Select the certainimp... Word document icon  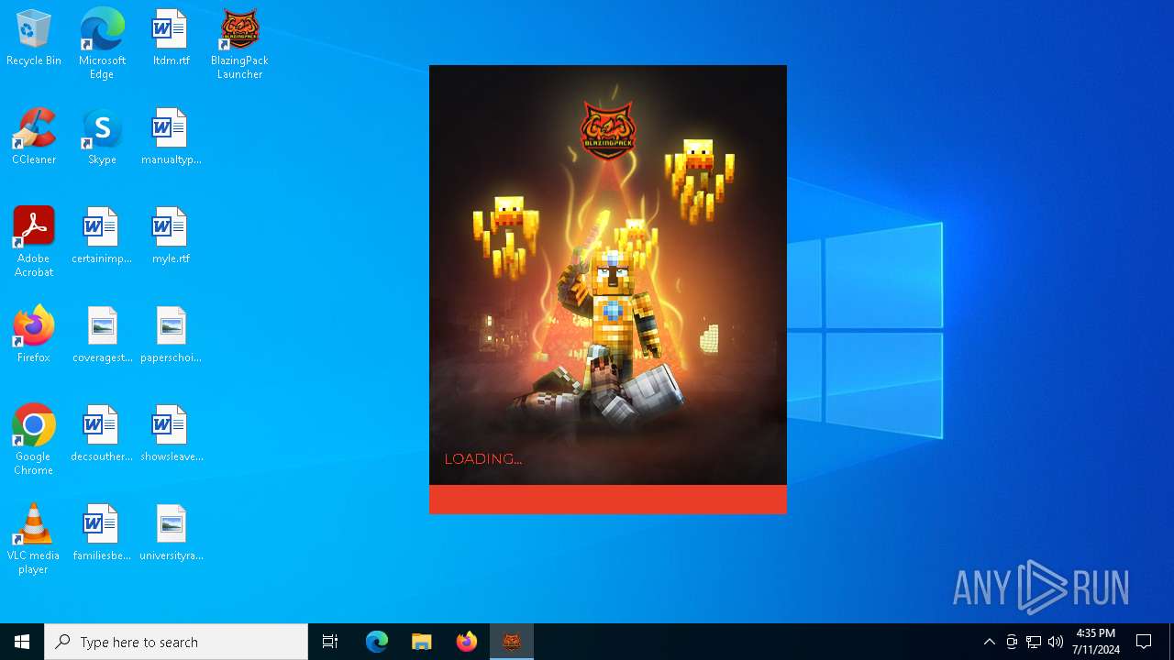click(102, 236)
